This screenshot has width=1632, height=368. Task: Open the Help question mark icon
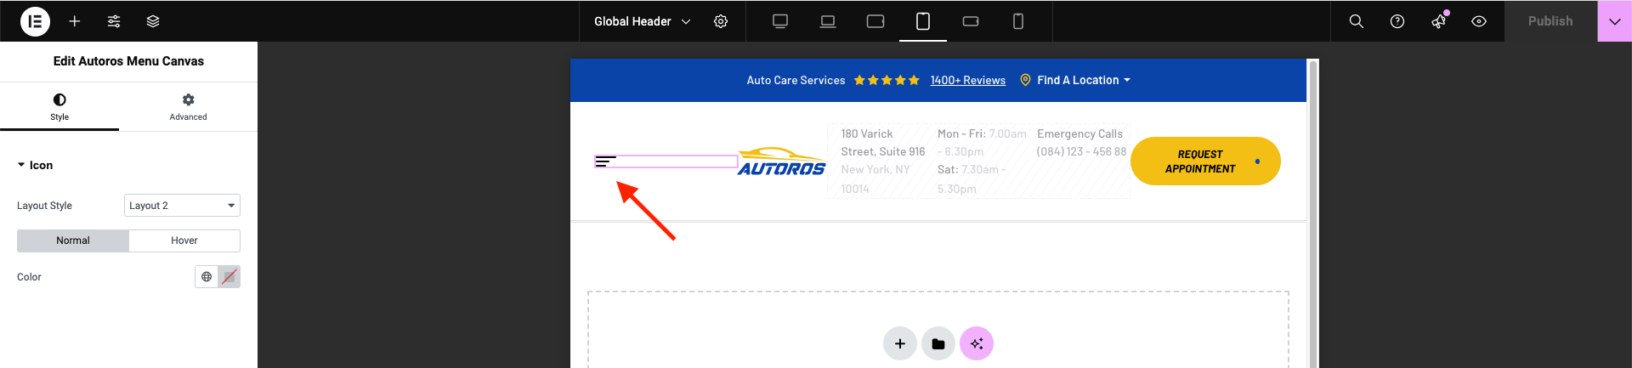coord(1397,21)
